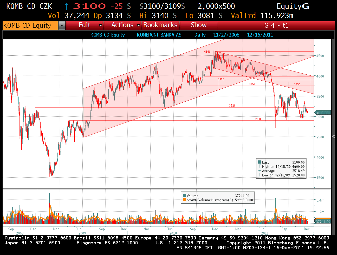
Task: Click the Low on 02/18/09 legend icon
Action: 260,175
